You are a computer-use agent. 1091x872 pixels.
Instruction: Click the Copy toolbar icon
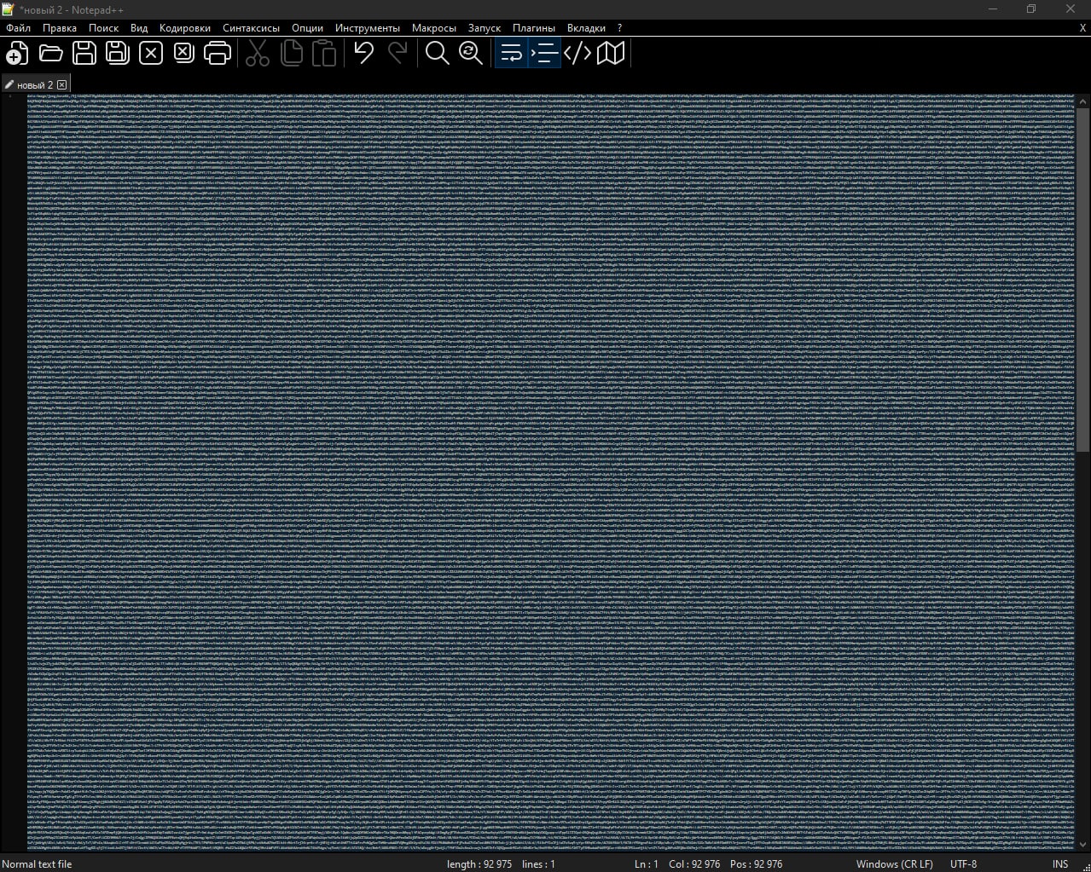point(291,54)
